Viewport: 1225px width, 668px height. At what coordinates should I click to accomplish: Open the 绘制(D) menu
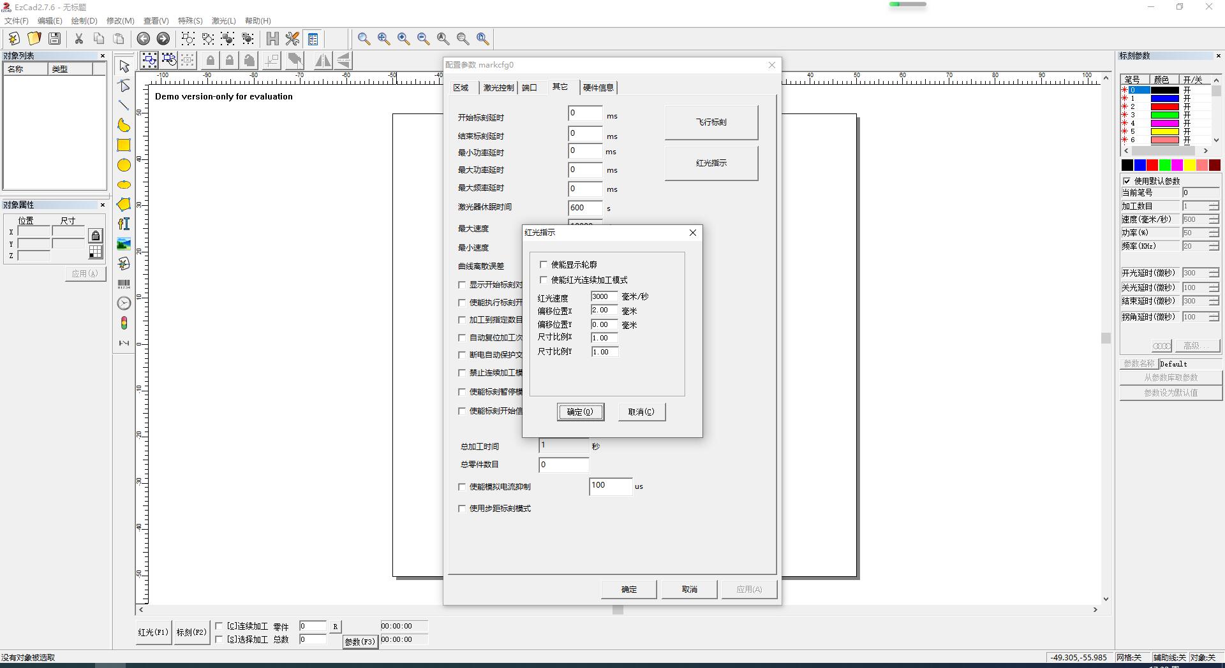[x=84, y=21]
